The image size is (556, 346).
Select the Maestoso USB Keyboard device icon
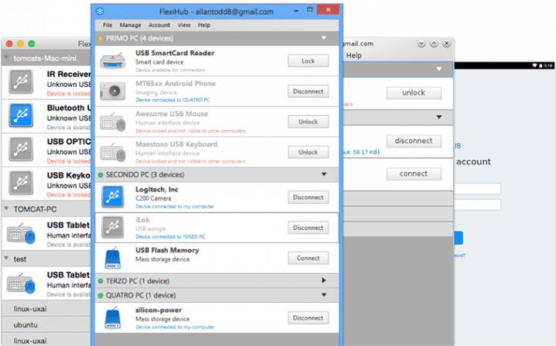pos(112,152)
